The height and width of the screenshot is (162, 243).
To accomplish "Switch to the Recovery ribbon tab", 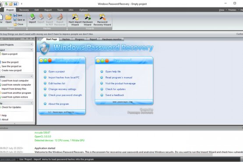I will pyautogui.click(x=24, y=10).
